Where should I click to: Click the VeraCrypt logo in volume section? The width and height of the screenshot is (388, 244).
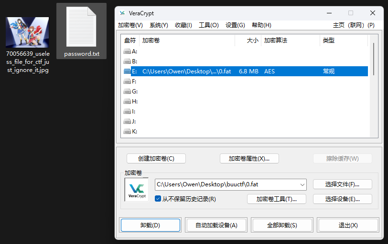(137, 190)
